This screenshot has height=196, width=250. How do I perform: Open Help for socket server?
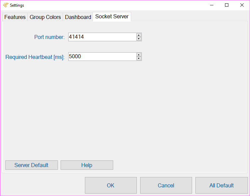pyautogui.click(x=87, y=165)
